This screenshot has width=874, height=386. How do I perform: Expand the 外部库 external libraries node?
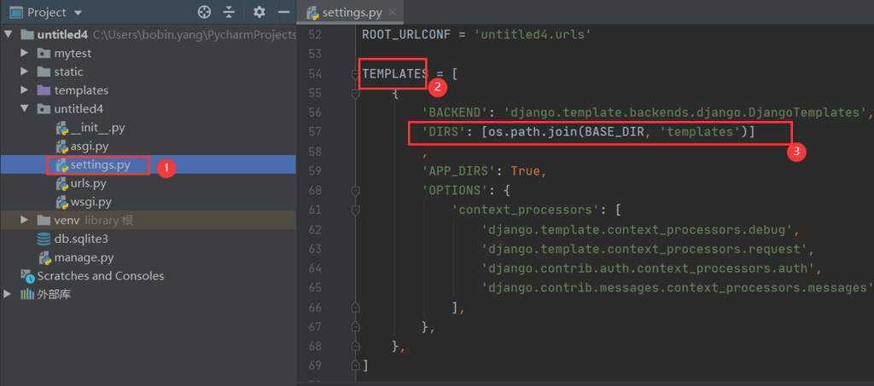click(x=9, y=295)
